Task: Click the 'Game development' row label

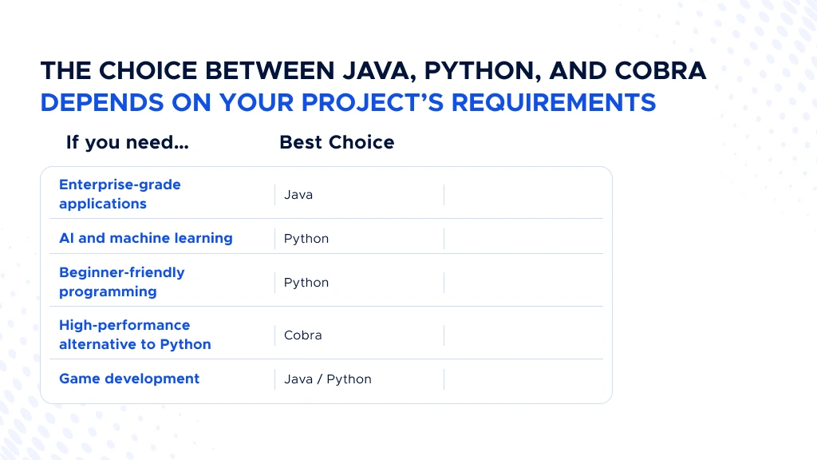Action: click(x=129, y=379)
